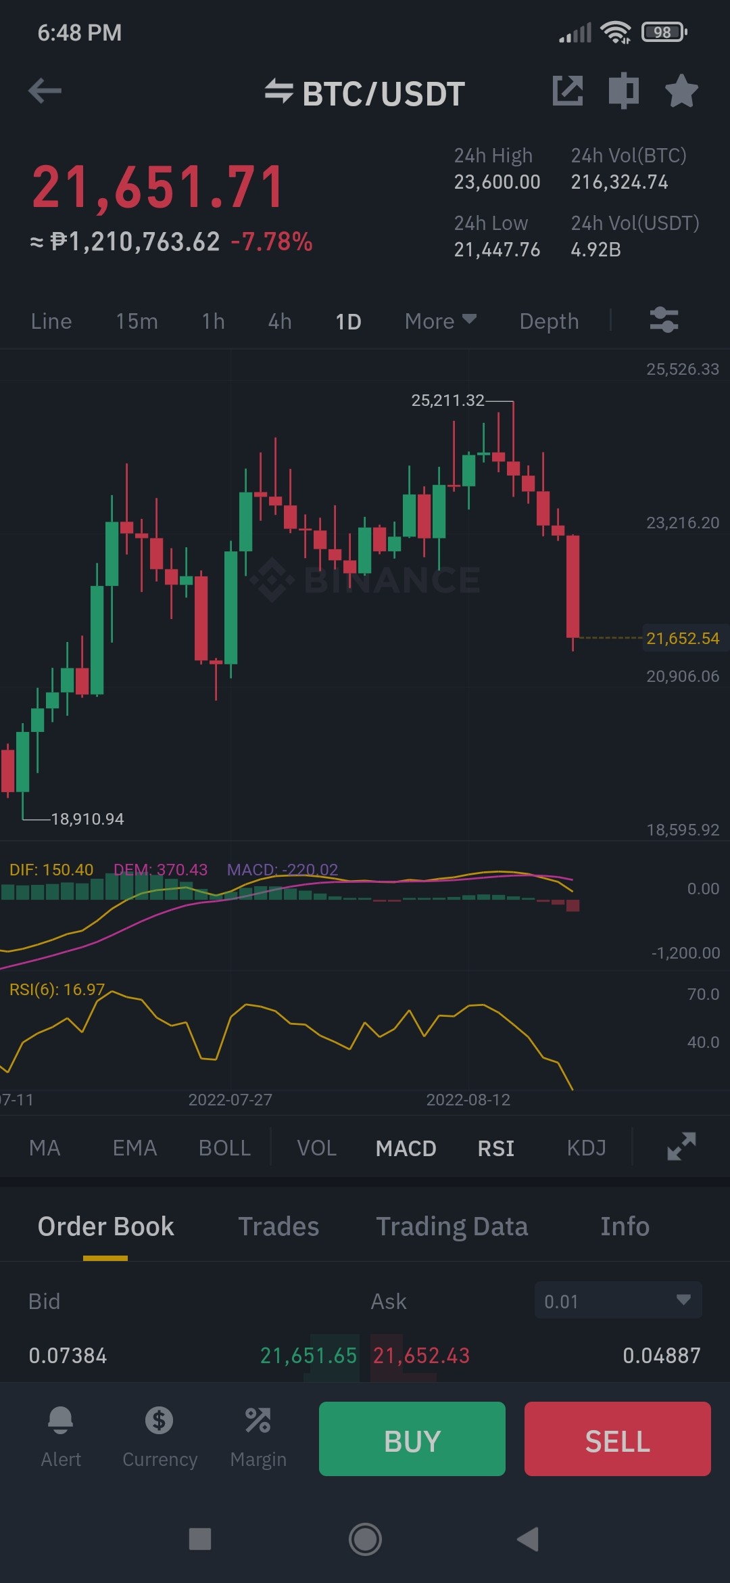The image size is (730, 1583).
Task: Toggle the RSI indicator off
Action: [x=496, y=1148]
